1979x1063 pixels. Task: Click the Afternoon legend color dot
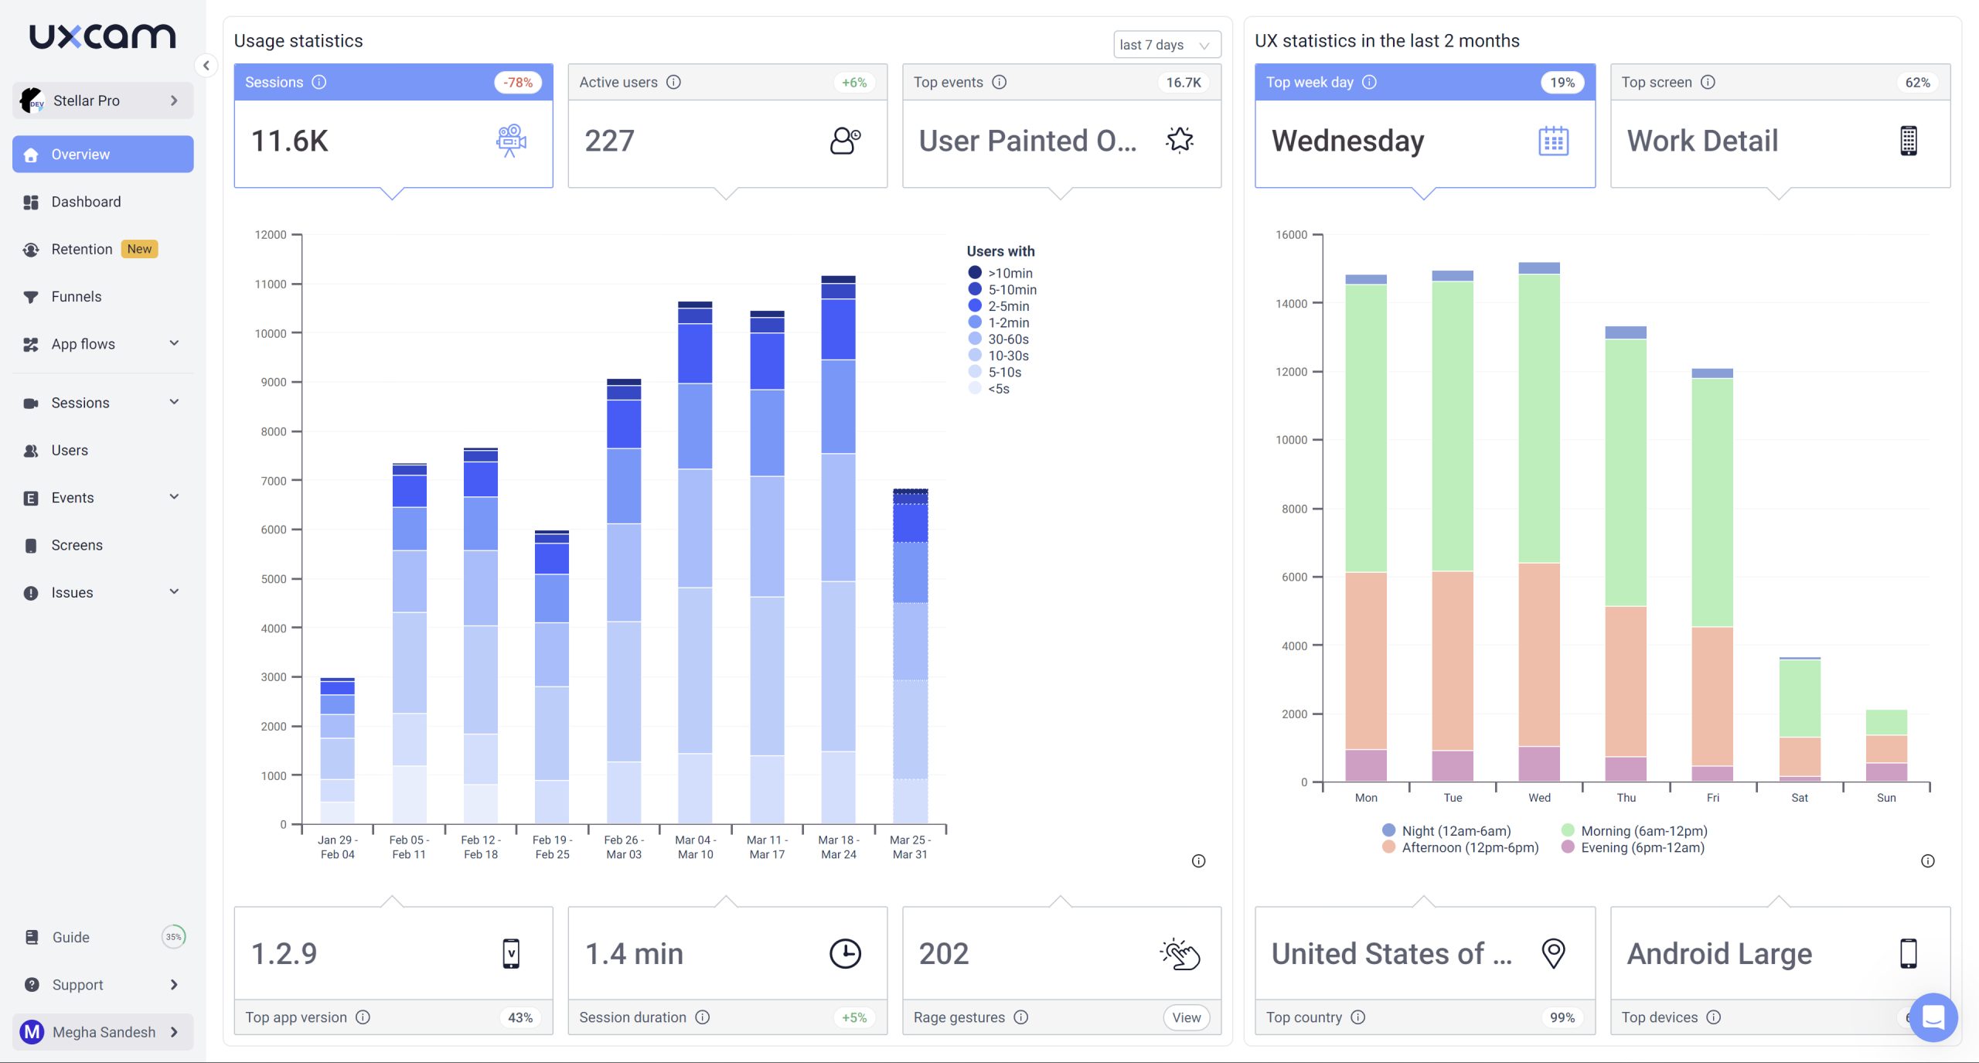click(x=1388, y=847)
